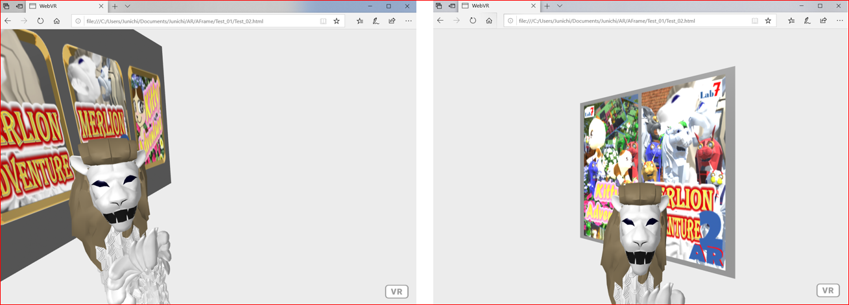This screenshot has width=849, height=305.
Task: Set tabs aside in the left window
Action: (19, 6)
